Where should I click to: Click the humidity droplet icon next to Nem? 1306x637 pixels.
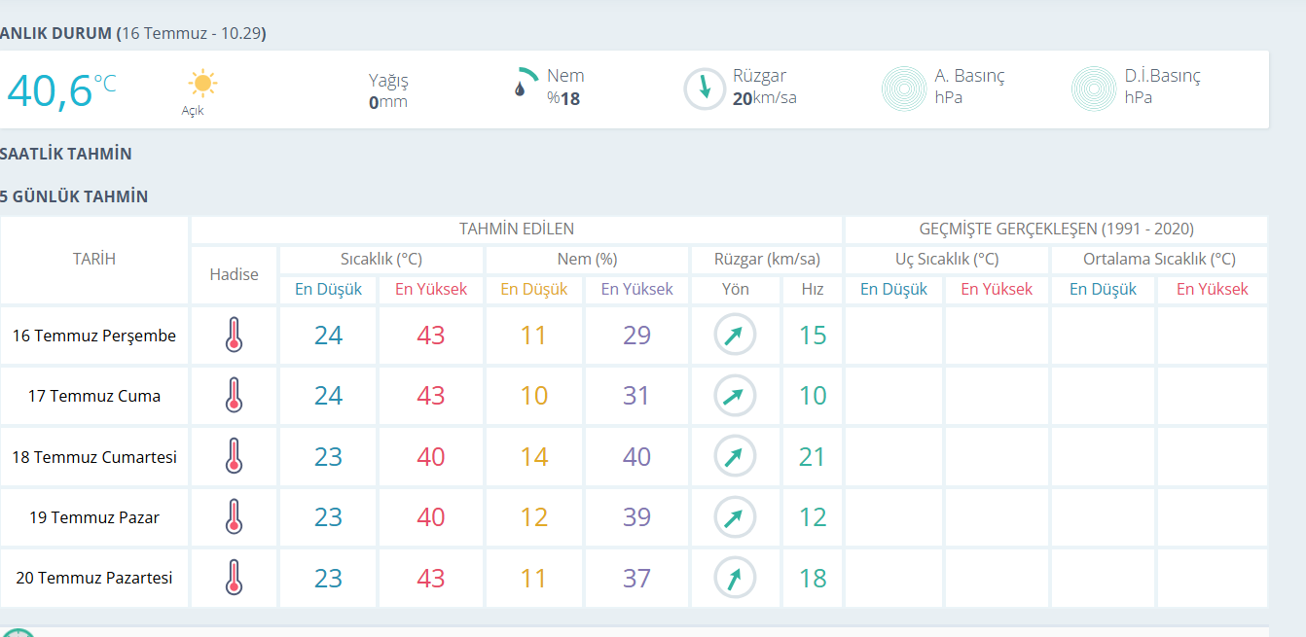(x=520, y=88)
